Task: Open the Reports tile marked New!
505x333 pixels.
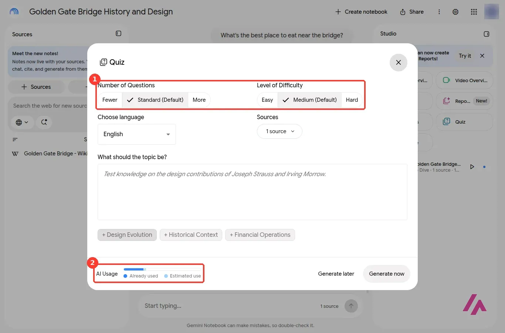Action: coord(464,101)
